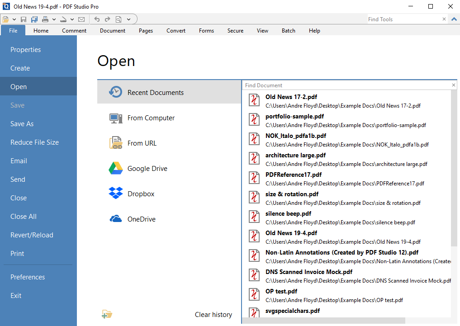Open recent file architecture large.pdf
460x326 pixels.
tap(347, 160)
